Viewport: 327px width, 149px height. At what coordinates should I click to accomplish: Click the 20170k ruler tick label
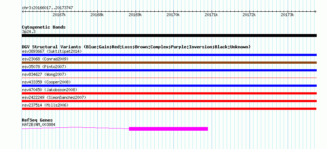(x=173, y=15)
